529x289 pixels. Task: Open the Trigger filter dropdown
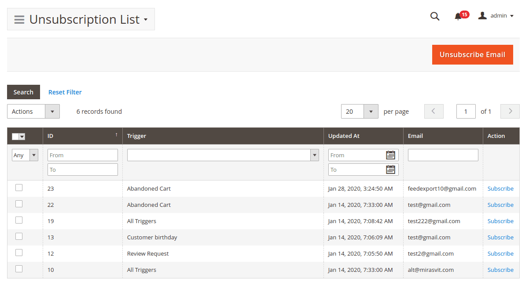[x=223, y=155]
